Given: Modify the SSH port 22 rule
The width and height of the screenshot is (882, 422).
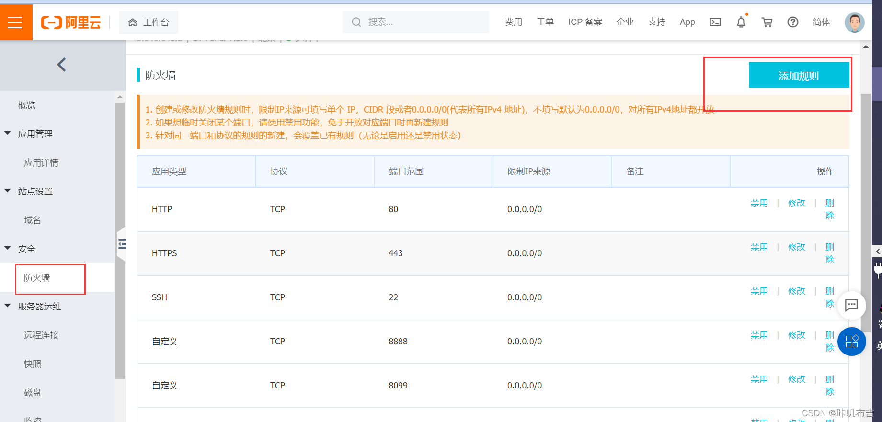Looking at the screenshot, I should tap(797, 291).
